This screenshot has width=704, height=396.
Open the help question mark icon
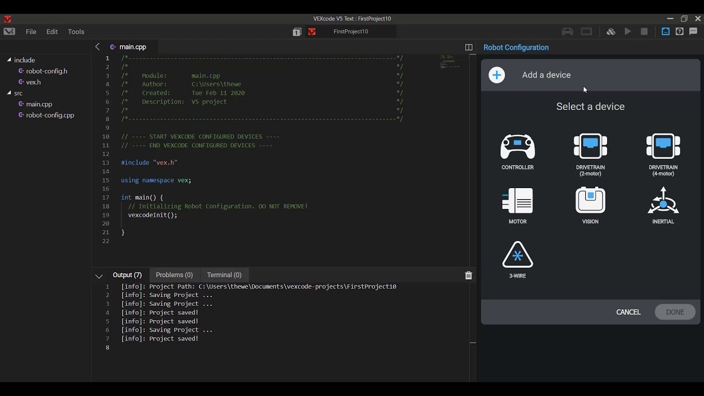tap(680, 32)
